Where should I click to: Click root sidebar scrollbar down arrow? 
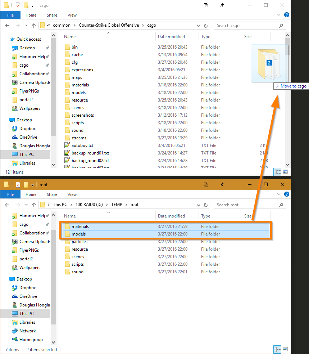pos(54,342)
